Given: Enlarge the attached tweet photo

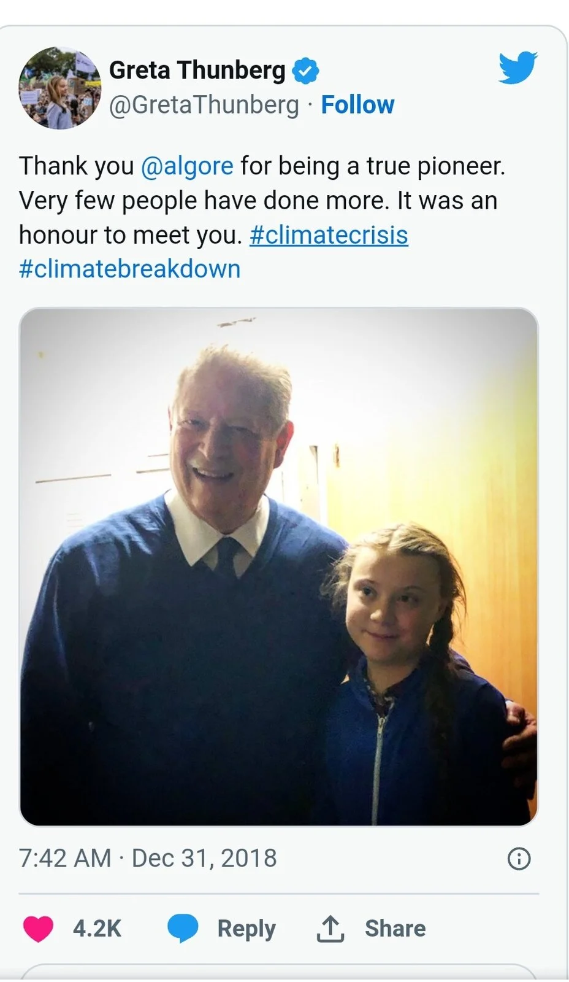Looking at the screenshot, I should pyautogui.click(x=278, y=566).
